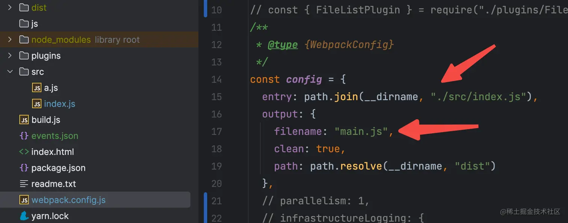Click the clean property key
The height and width of the screenshot is (223, 568).
(289, 149)
